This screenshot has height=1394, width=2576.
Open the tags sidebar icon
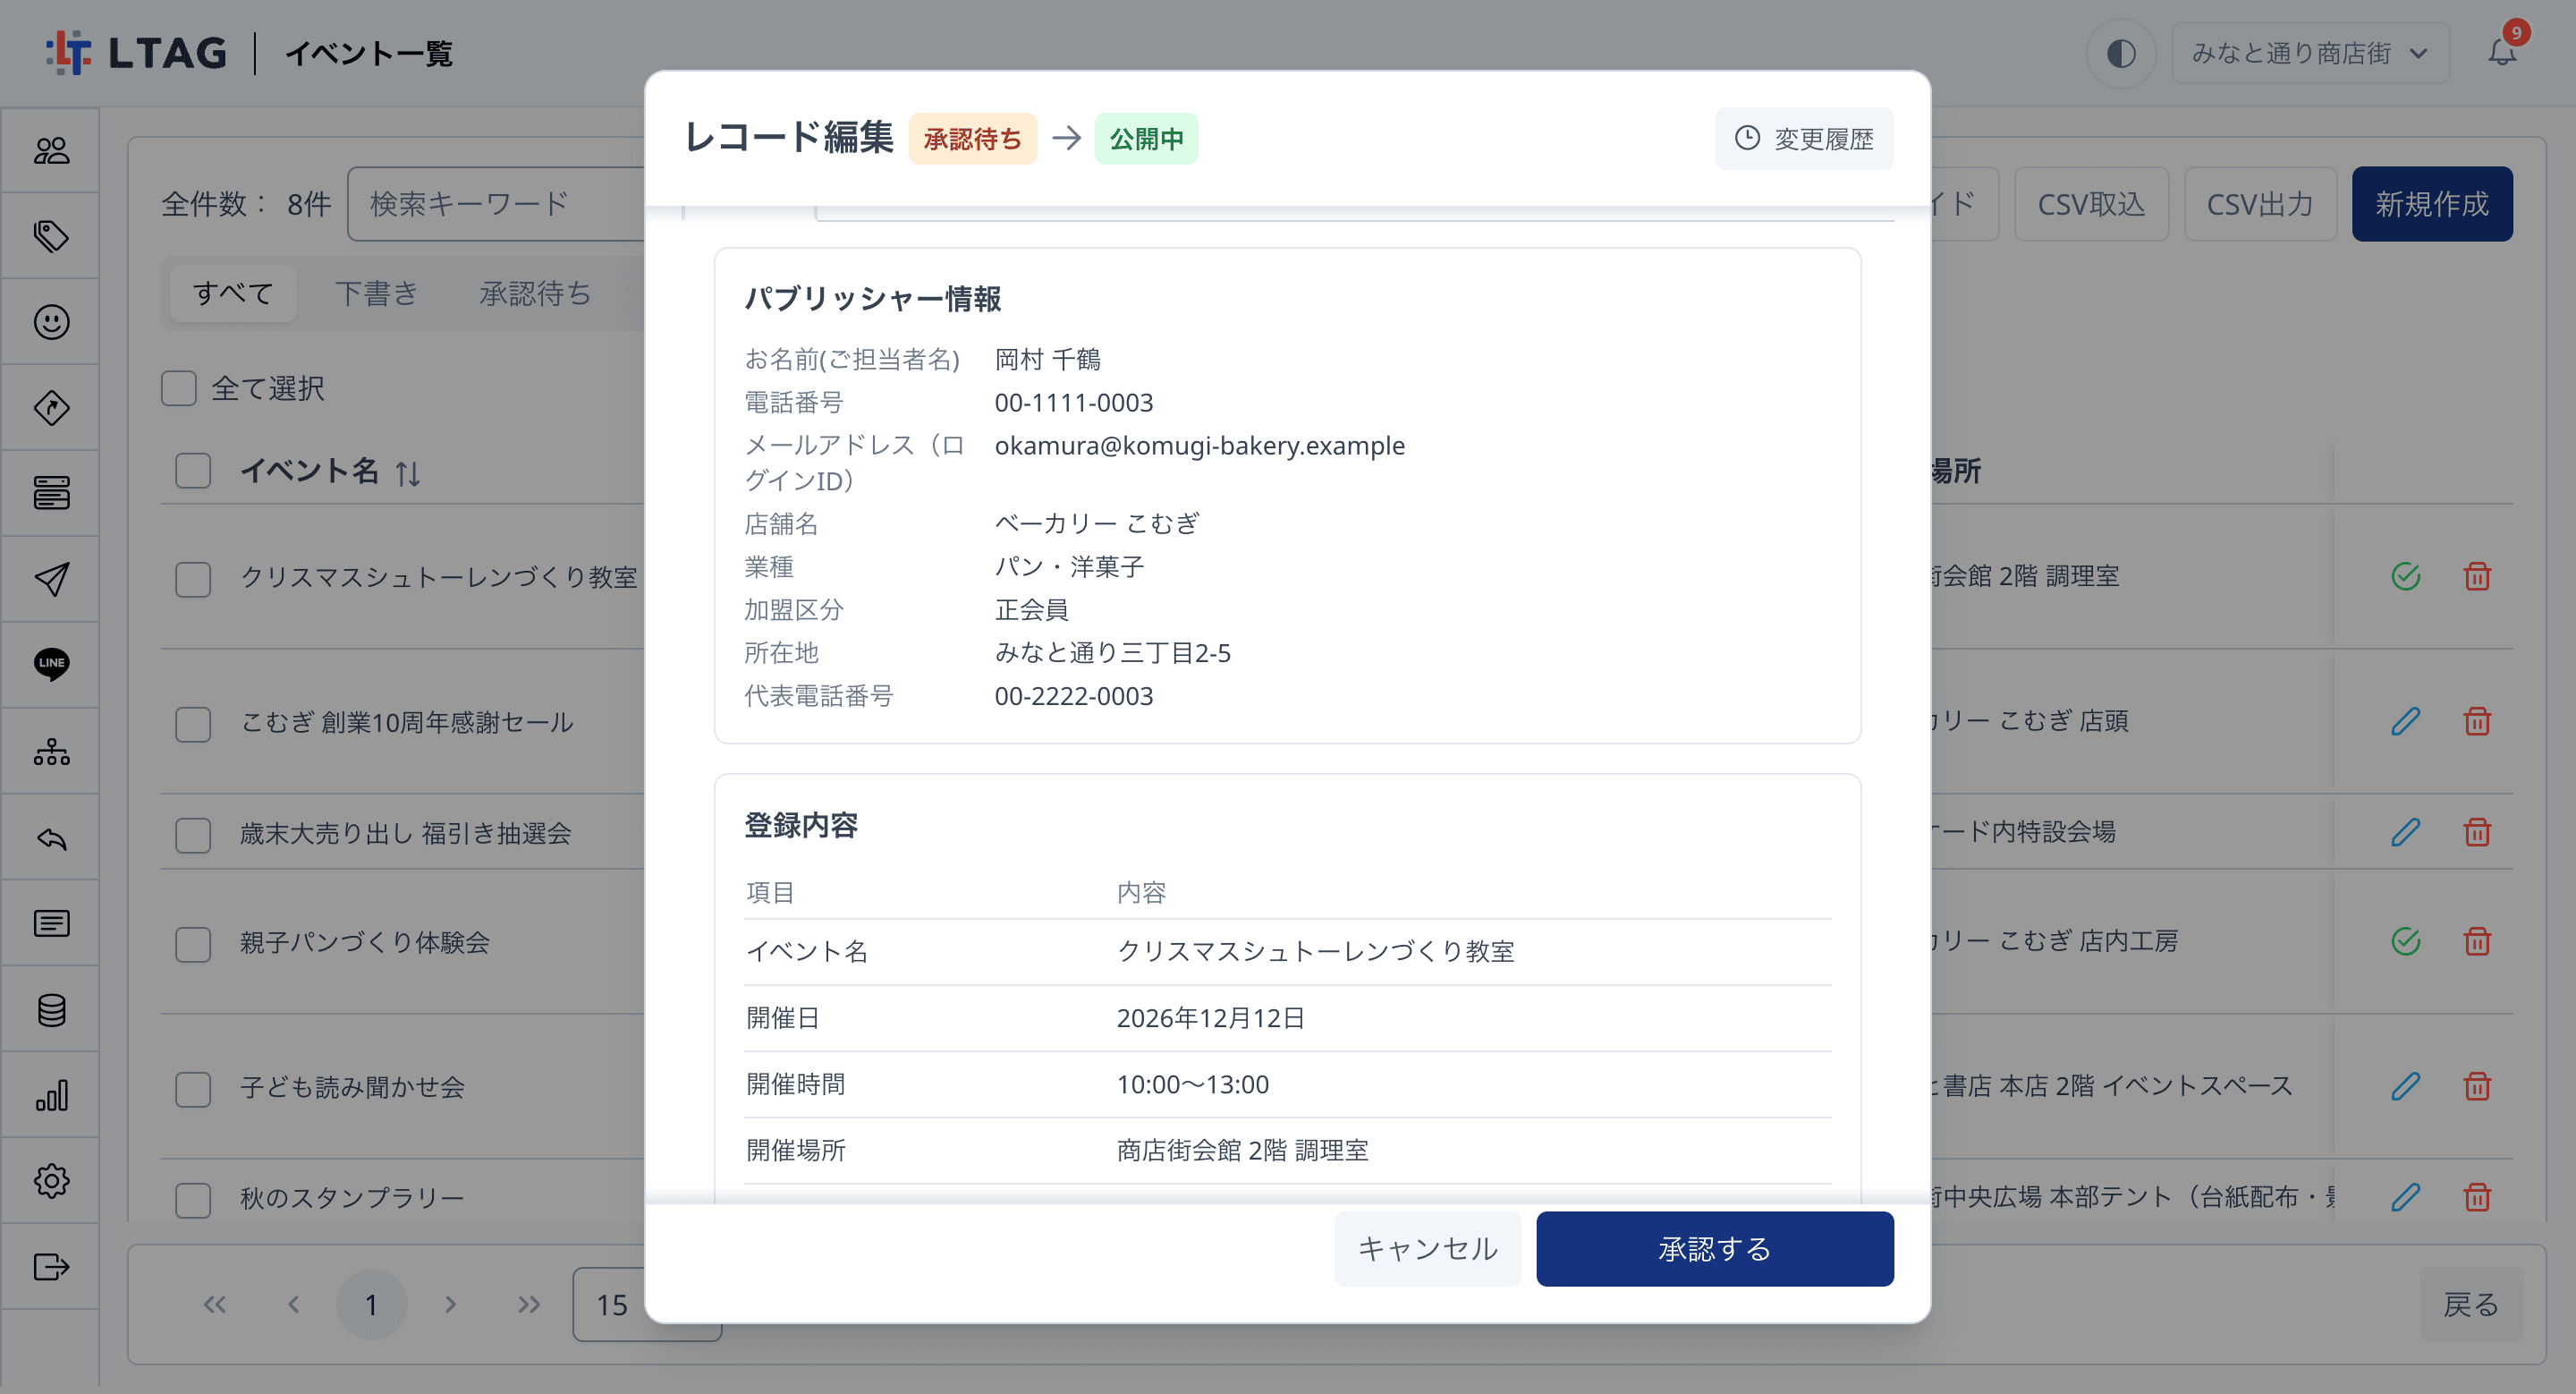pyautogui.click(x=51, y=236)
